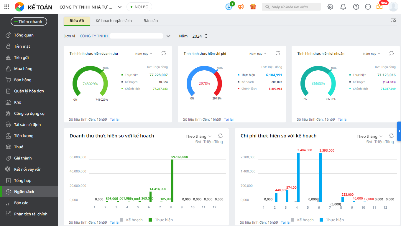Open Tiền lương module
Image resolution: width=401 pixels, height=226 pixels.
(x=29, y=136)
